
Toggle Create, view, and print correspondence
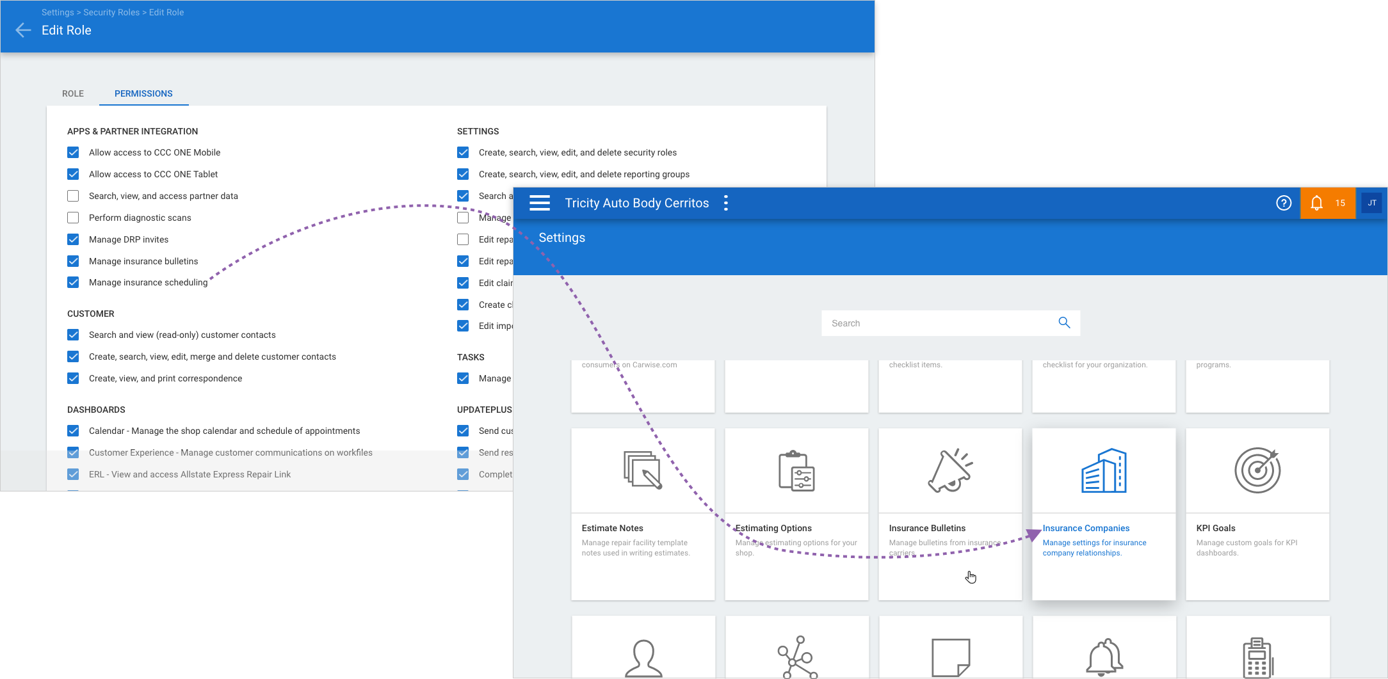pyautogui.click(x=73, y=378)
